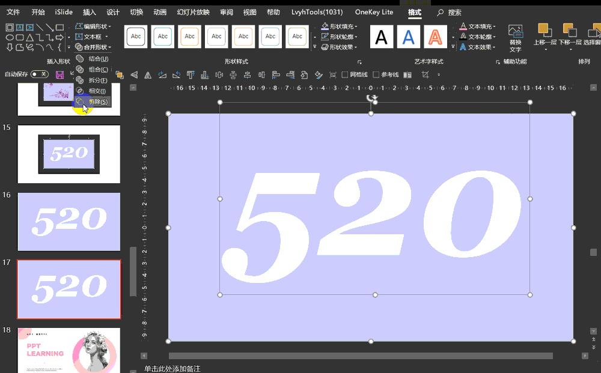Select the orange-outlined Abc shape style
This screenshot has width=601, height=373.
[x=190, y=37]
